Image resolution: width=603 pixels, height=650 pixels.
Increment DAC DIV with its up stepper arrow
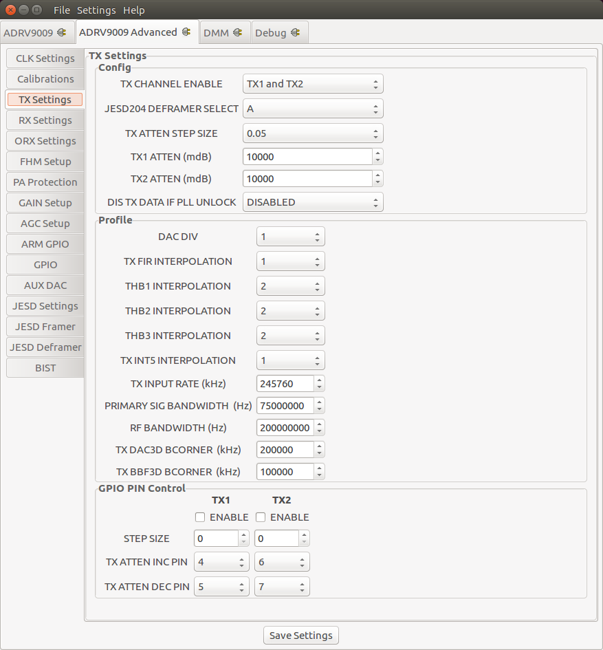point(317,232)
